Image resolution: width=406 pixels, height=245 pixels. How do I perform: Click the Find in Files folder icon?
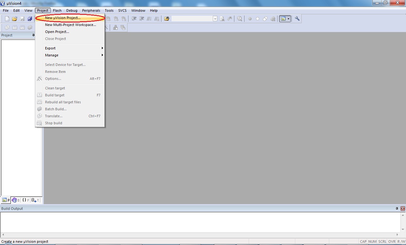(167, 19)
